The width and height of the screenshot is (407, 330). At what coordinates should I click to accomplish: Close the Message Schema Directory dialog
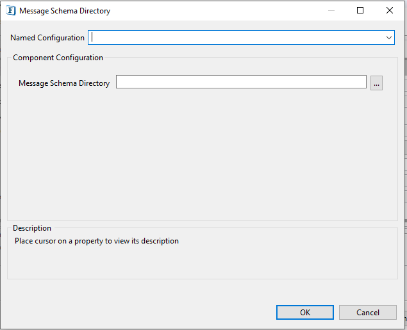(389, 10)
